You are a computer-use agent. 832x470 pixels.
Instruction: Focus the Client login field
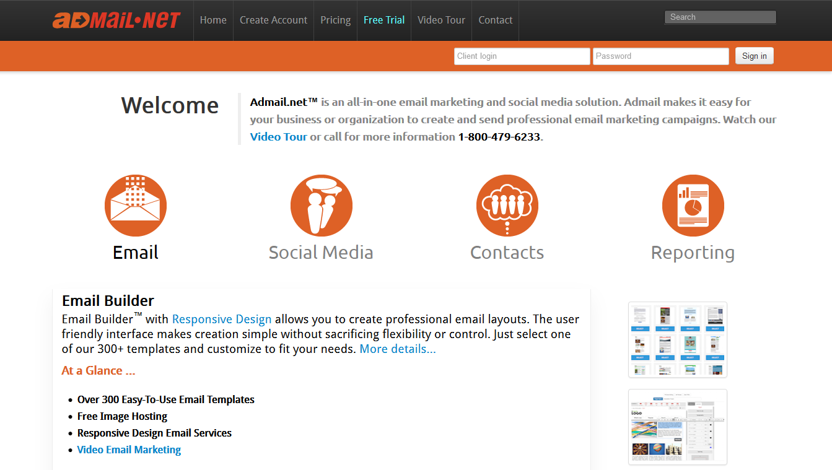click(x=522, y=56)
